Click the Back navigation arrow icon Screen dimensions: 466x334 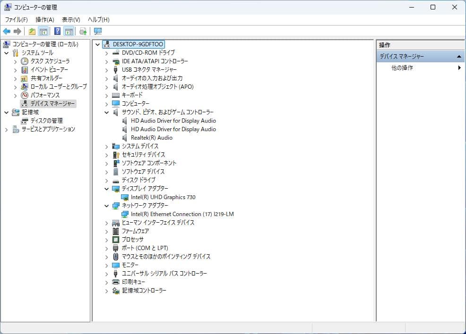tap(6, 31)
